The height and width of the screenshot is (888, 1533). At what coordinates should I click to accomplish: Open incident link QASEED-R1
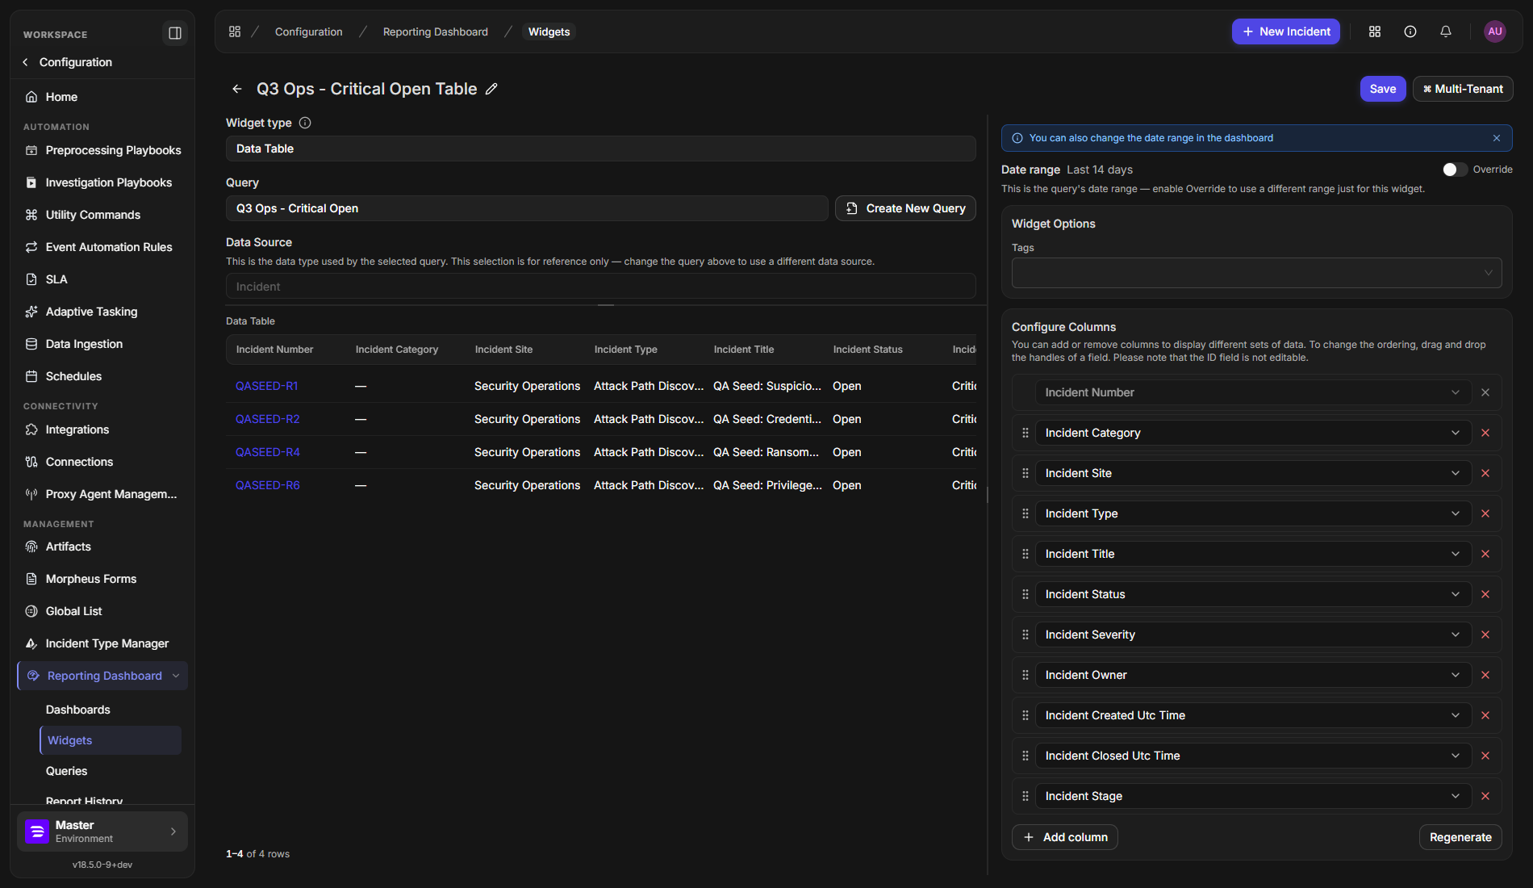[x=267, y=386]
